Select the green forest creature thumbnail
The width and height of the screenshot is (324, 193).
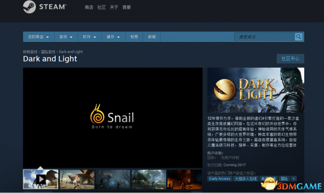pyautogui.click(x=149, y=179)
